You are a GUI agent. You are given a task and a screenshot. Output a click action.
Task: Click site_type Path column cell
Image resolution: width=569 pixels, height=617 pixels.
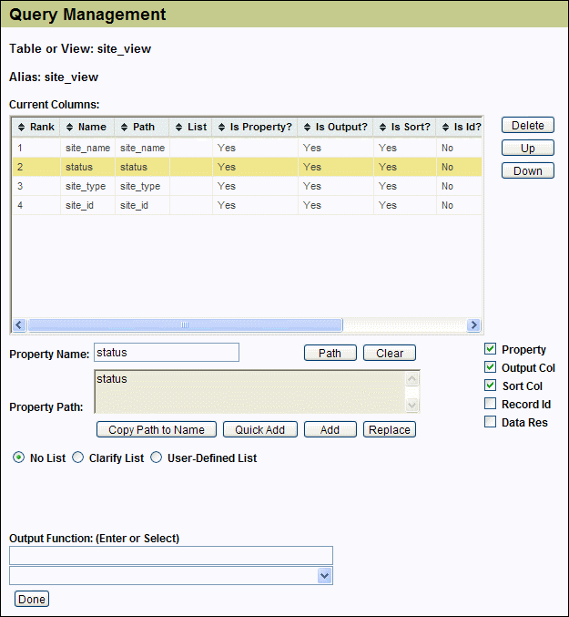coord(142,186)
